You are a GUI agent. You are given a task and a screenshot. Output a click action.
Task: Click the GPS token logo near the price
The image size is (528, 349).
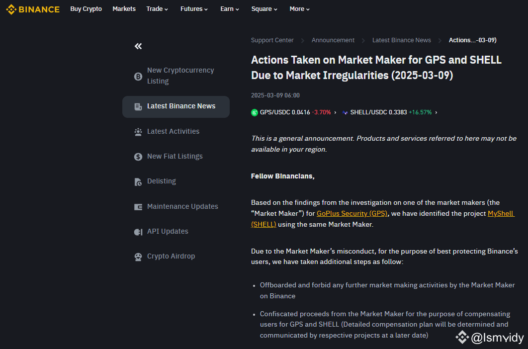pyautogui.click(x=255, y=112)
